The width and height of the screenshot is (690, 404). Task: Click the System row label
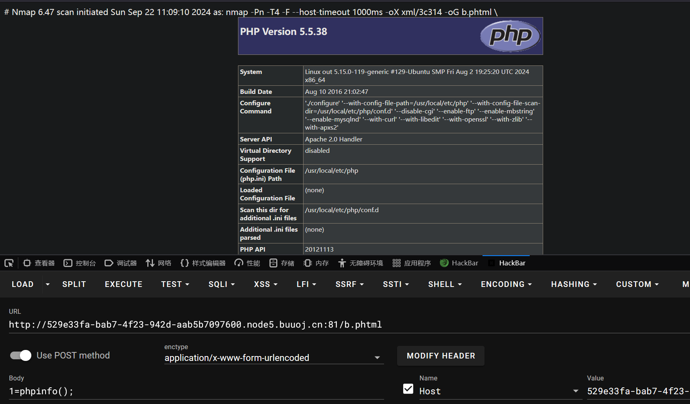click(x=251, y=72)
